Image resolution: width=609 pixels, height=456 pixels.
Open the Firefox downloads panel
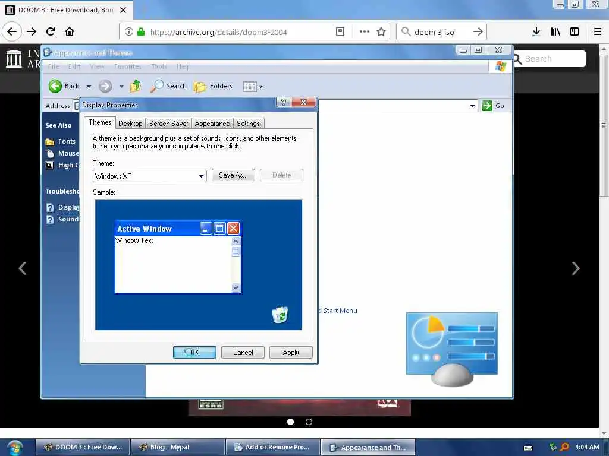pyautogui.click(x=536, y=32)
